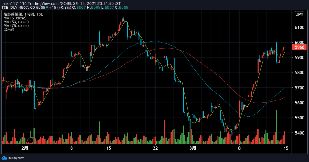Select the MA (50, close) indicator label
The height and width of the screenshot is (162, 309).
(16, 22)
